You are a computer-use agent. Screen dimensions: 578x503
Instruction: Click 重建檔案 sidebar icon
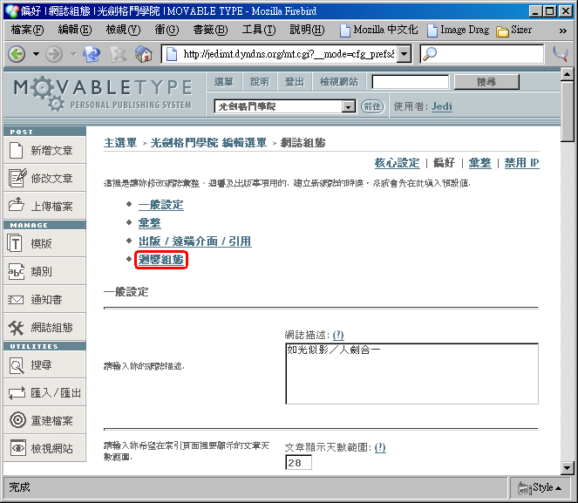(17, 420)
